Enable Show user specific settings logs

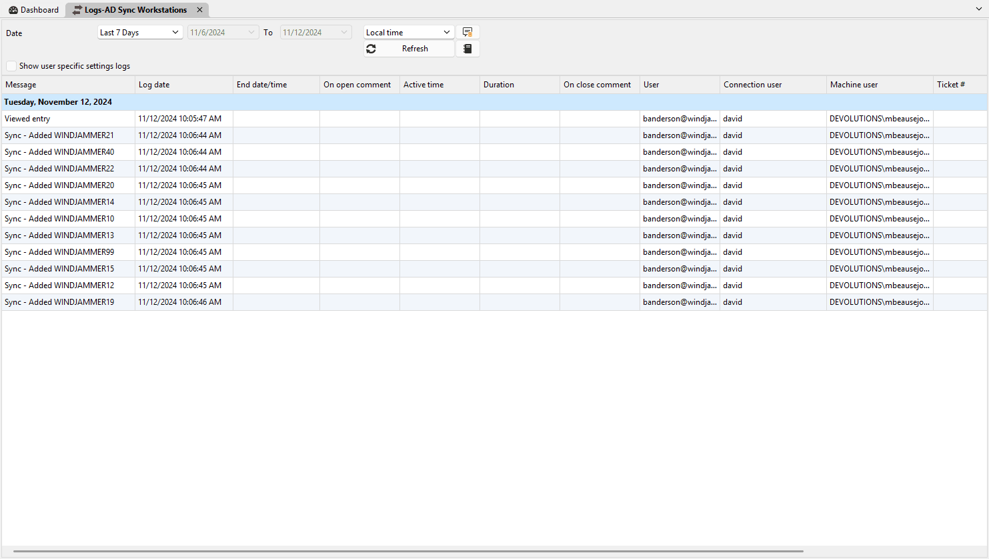pyautogui.click(x=11, y=66)
